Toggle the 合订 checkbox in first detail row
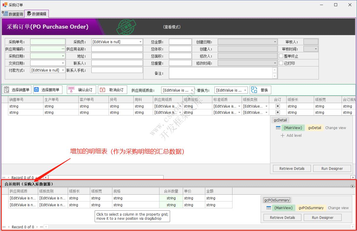 277,106
